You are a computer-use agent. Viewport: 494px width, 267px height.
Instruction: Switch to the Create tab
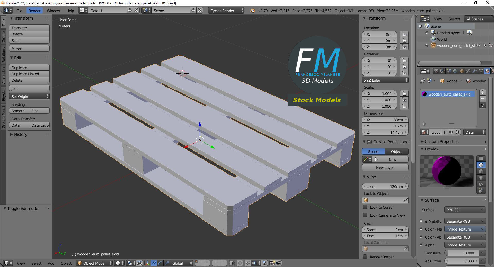coord(3,36)
